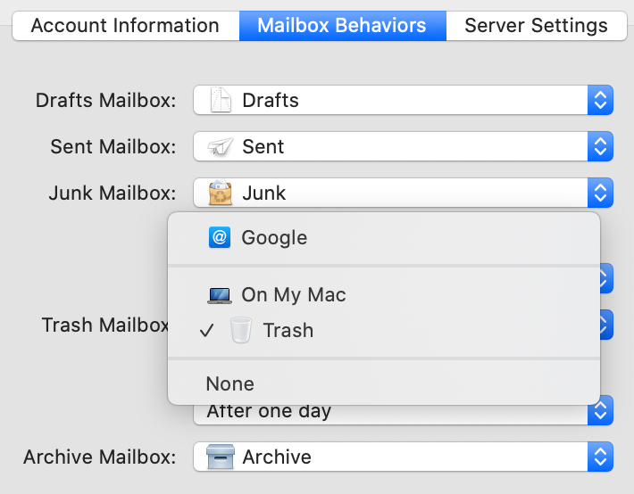Click the Junk dropdown stepper arrows
Screen dimensions: 634x494
[x=600, y=193]
